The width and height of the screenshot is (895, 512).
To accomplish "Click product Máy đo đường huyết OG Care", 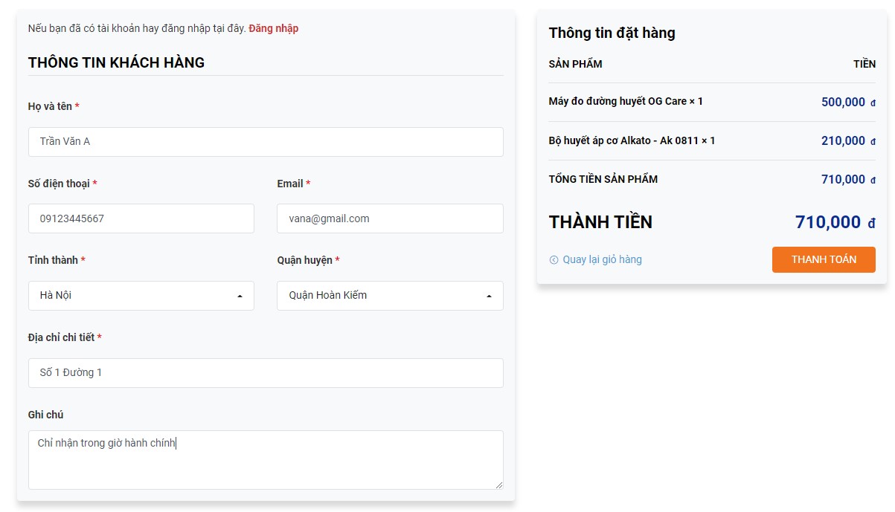I will coord(626,101).
